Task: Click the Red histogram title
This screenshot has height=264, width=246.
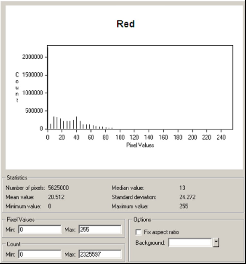Action: (x=126, y=24)
